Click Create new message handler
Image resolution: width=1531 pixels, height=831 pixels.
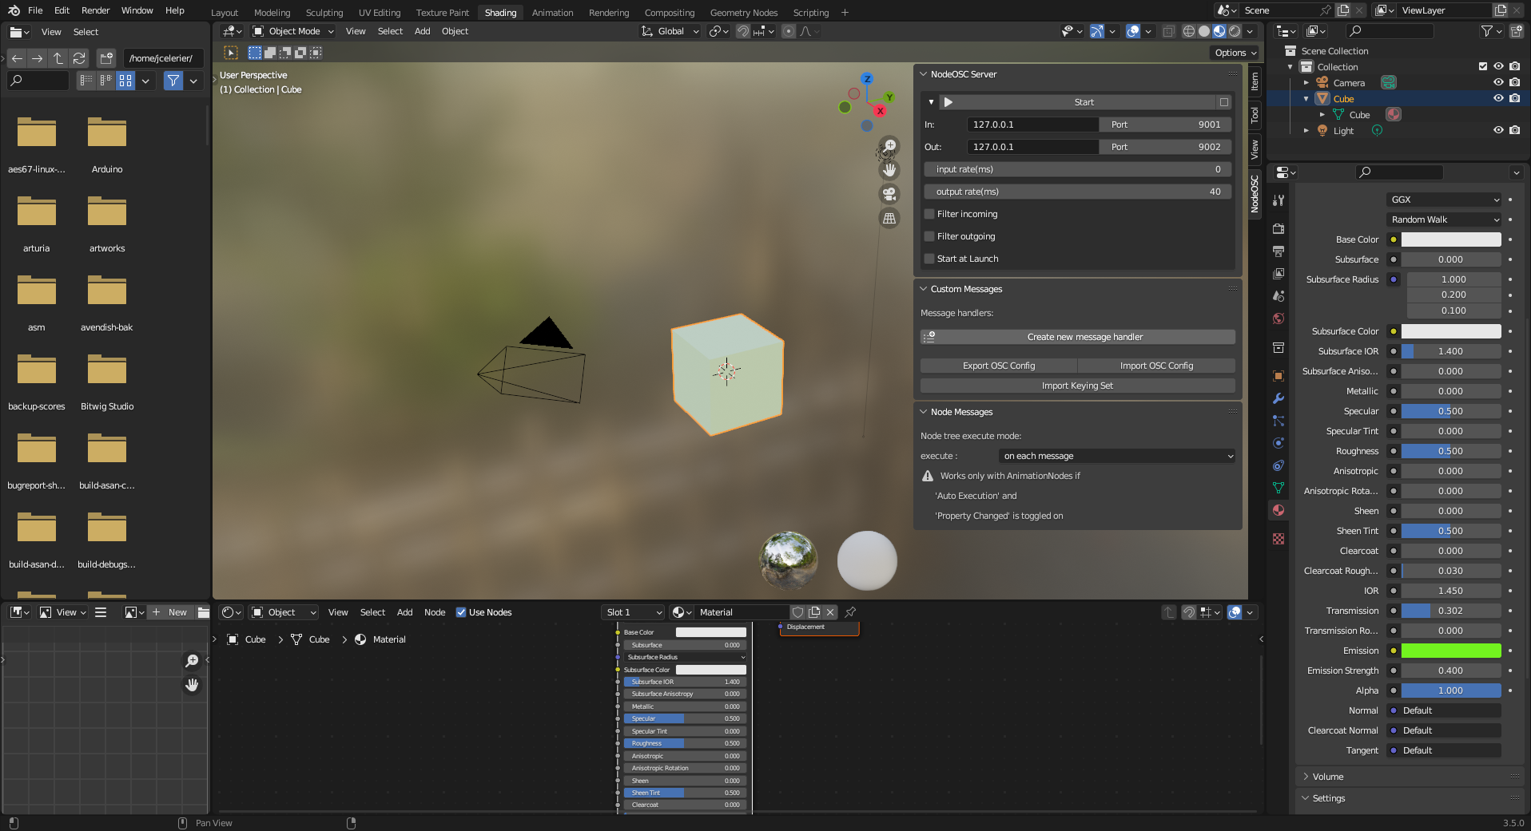(x=1078, y=337)
